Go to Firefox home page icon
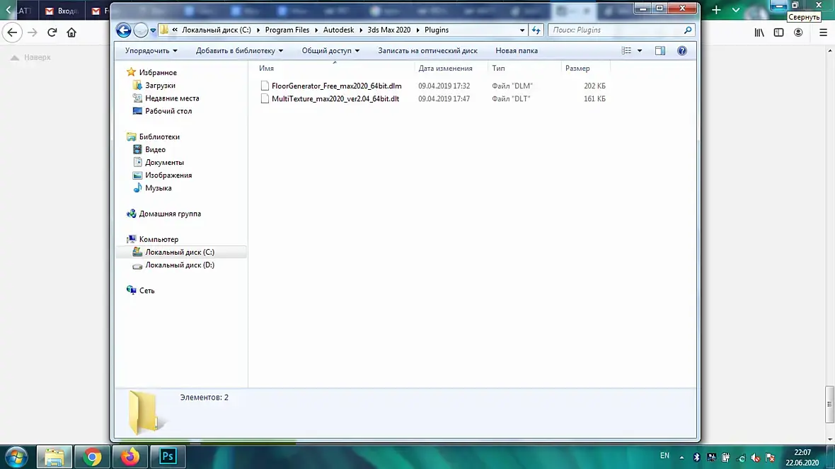The image size is (835, 469). 71,33
